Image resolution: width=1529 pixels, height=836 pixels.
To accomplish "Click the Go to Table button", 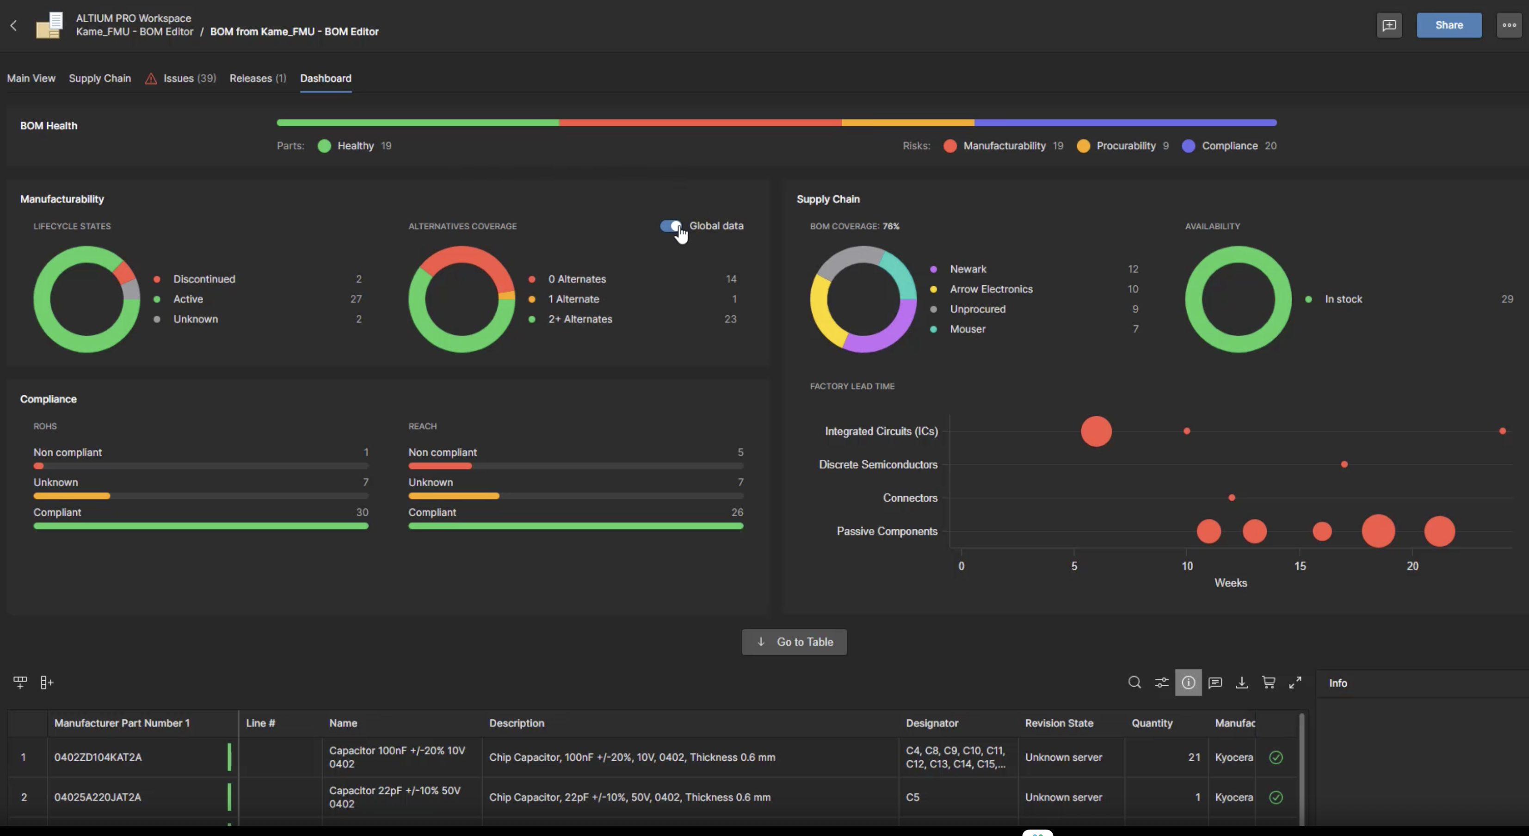I will (x=794, y=641).
